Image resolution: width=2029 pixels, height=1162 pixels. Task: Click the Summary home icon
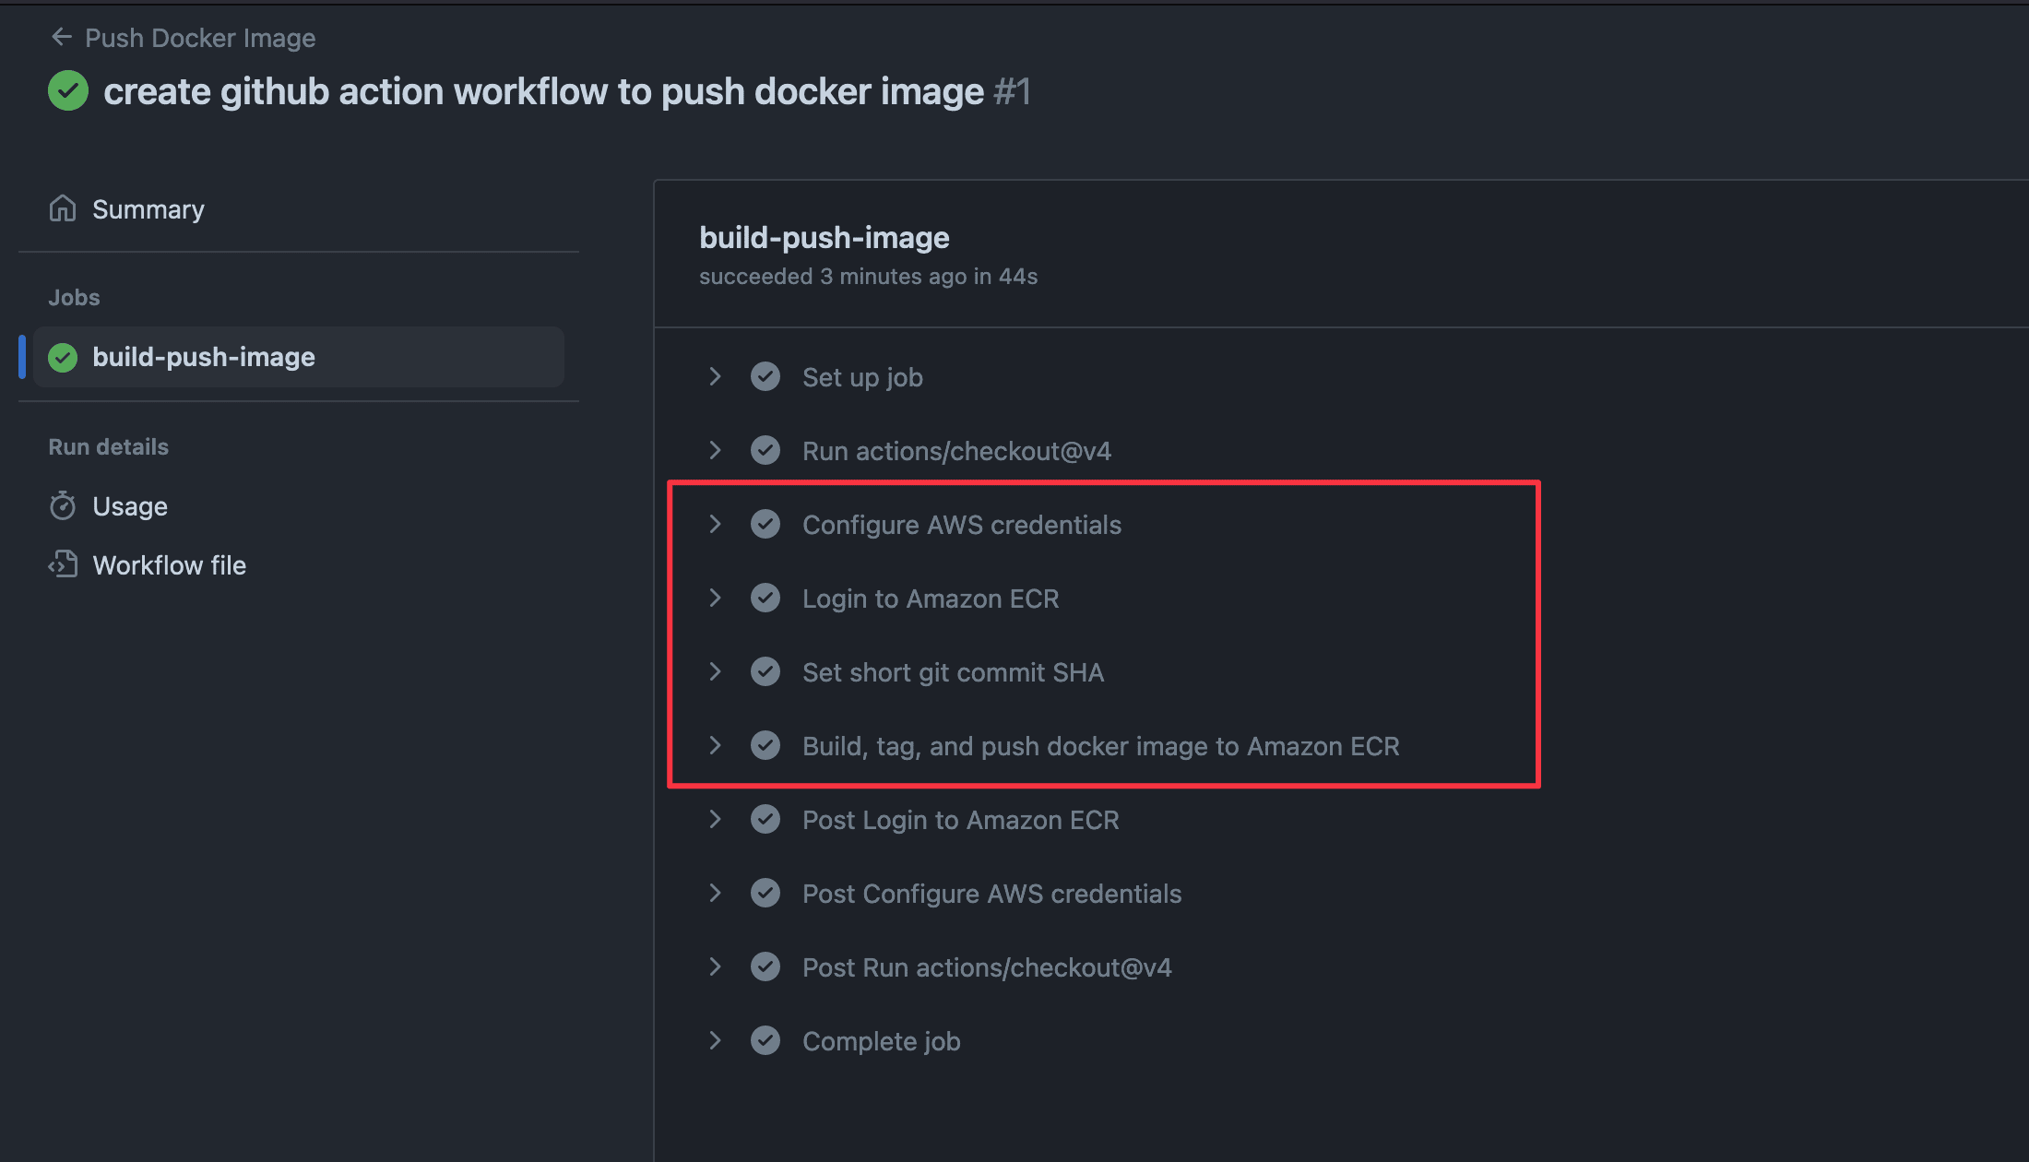63,209
